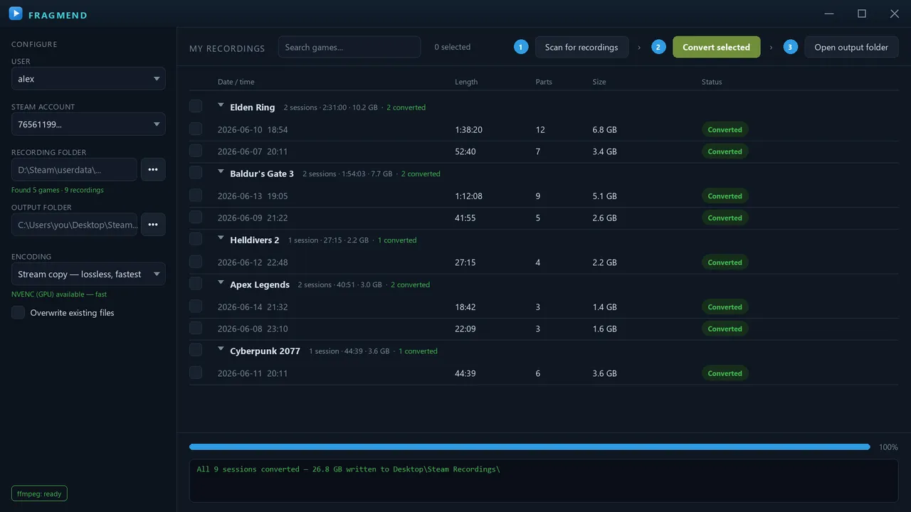Maximize the Fragmend window

(862, 14)
